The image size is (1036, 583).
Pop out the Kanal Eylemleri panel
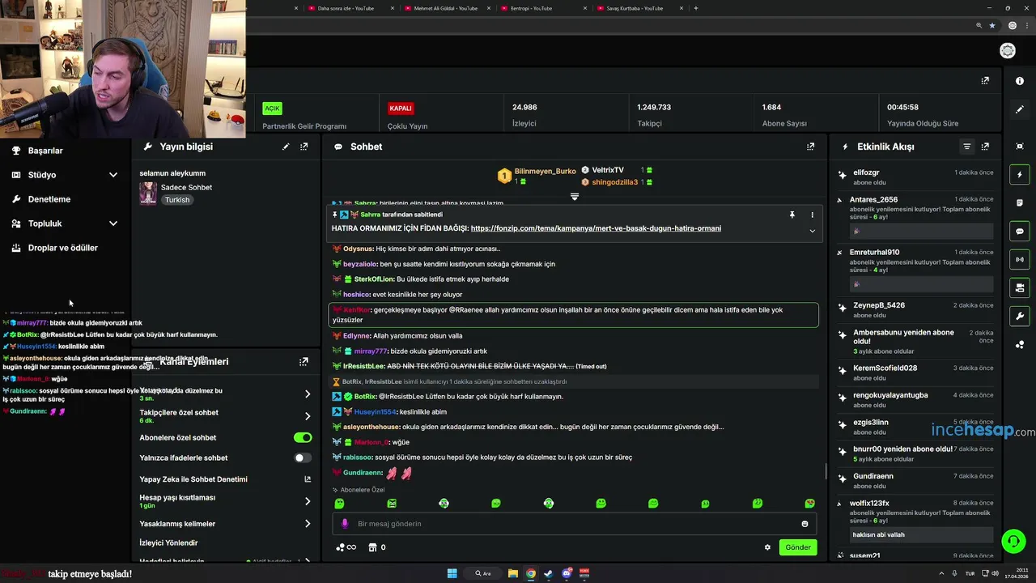point(304,362)
